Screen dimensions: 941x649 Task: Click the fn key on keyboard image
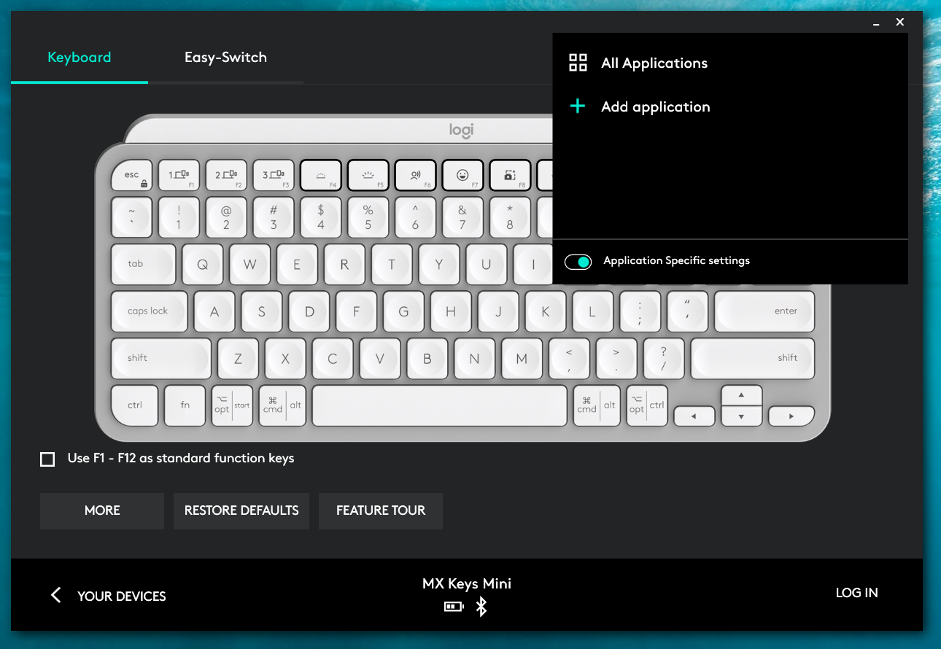pos(185,405)
